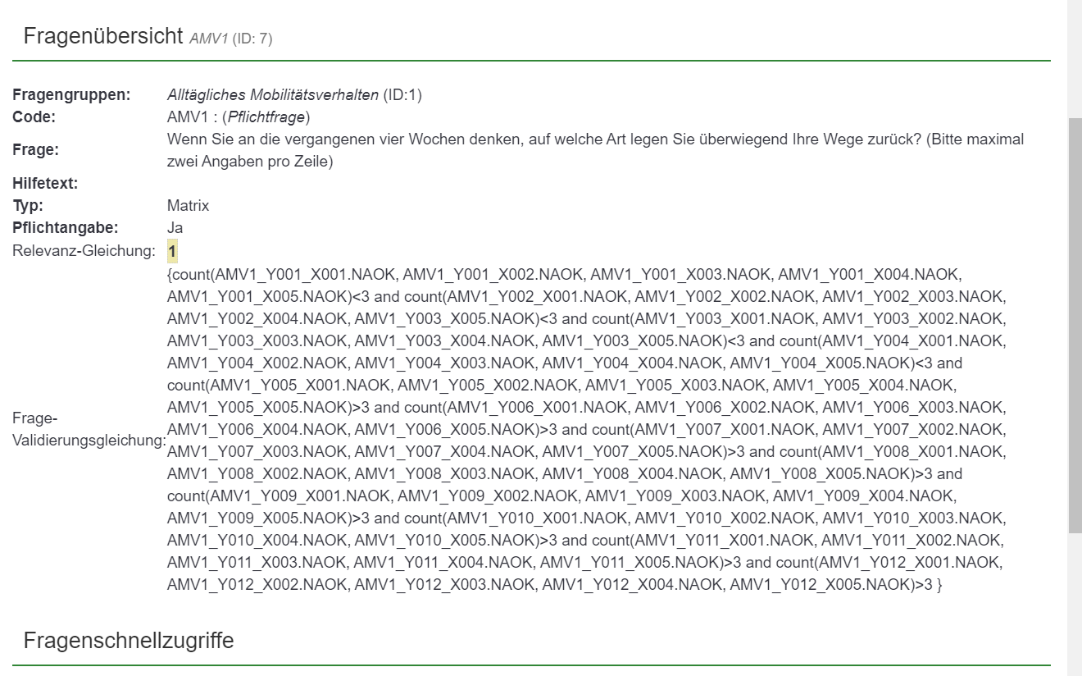Click the Typ label
1082x676 pixels.
point(28,206)
